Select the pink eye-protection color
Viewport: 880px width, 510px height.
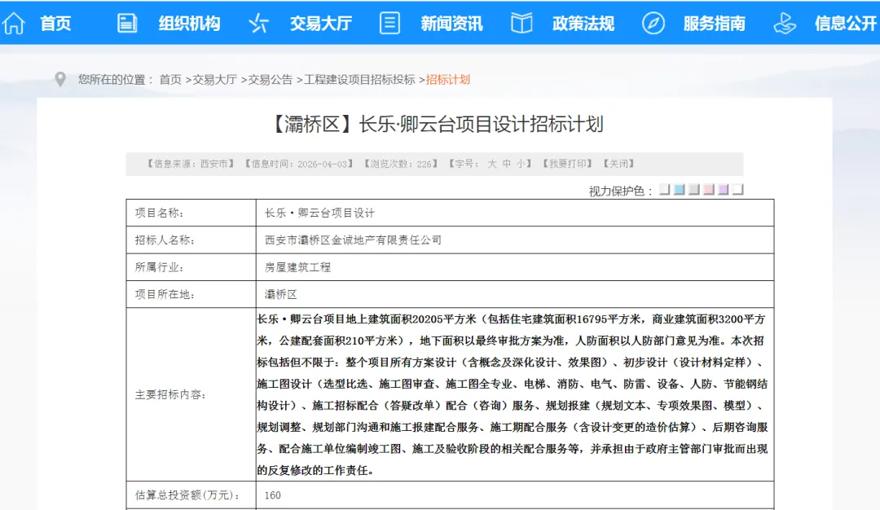pos(708,190)
